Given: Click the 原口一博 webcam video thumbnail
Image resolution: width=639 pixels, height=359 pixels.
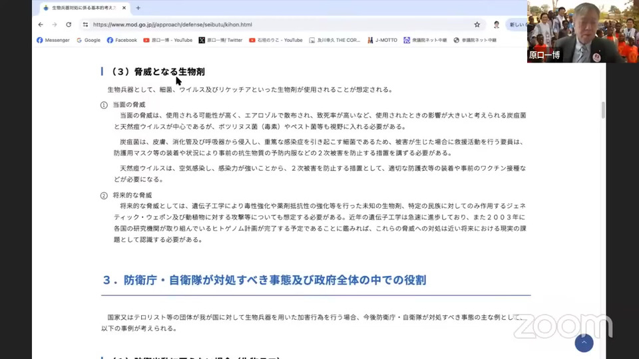Looking at the screenshot, I should [583, 31].
